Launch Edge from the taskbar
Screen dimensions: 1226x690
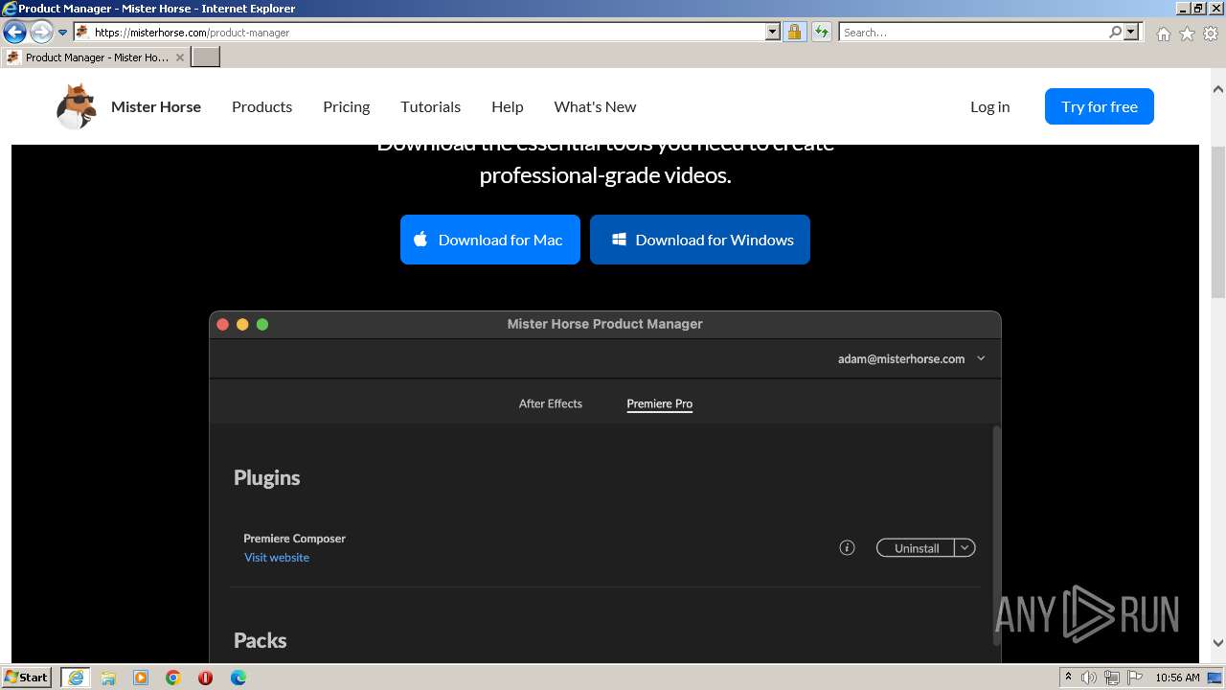pos(238,678)
